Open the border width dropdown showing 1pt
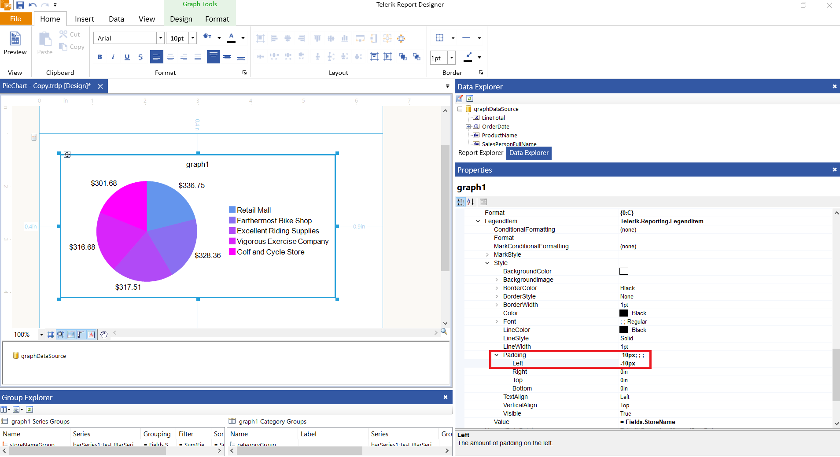The width and height of the screenshot is (840, 457). click(x=451, y=58)
